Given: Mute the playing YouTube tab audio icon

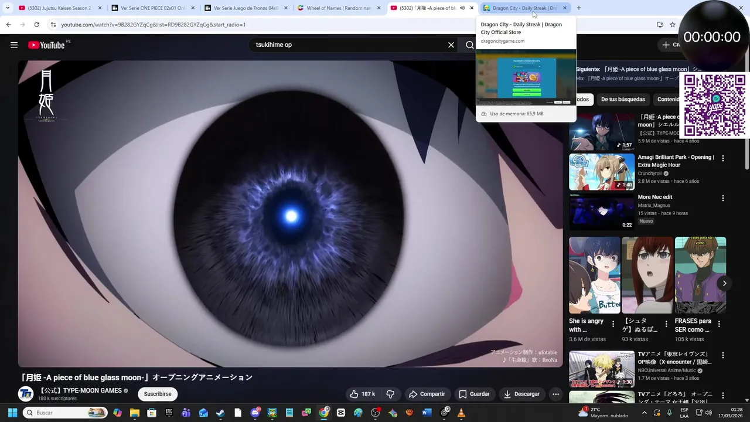Looking at the screenshot, I should point(462,8).
